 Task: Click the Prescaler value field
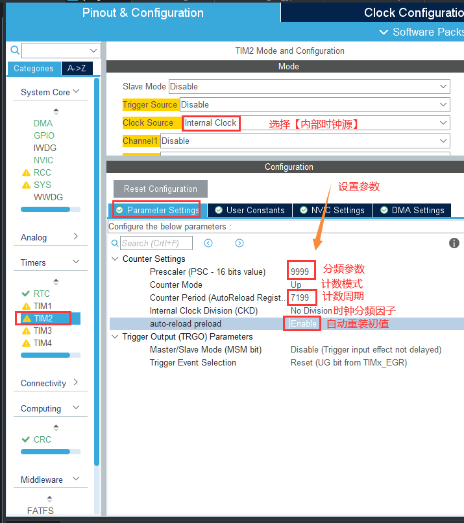coord(301,272)
